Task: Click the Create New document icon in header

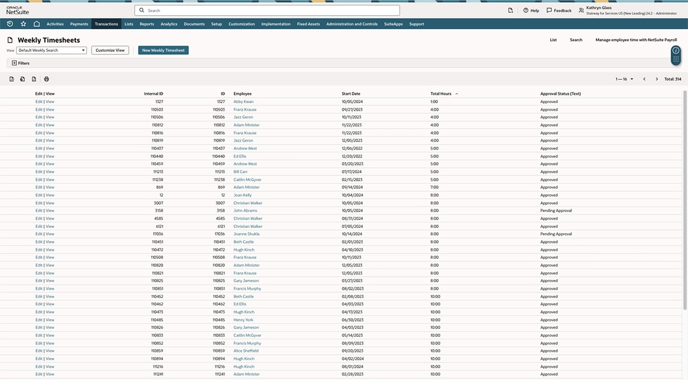Action: (511, 10)
